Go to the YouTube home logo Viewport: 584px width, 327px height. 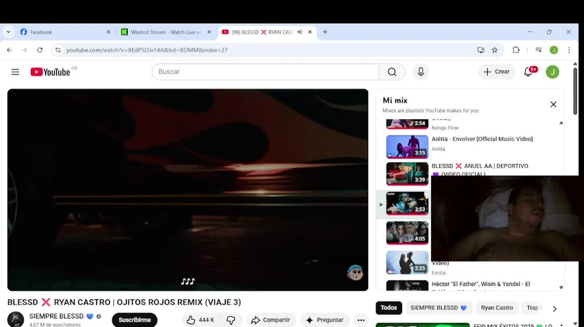pyautogui.click(x=50, y=72)
